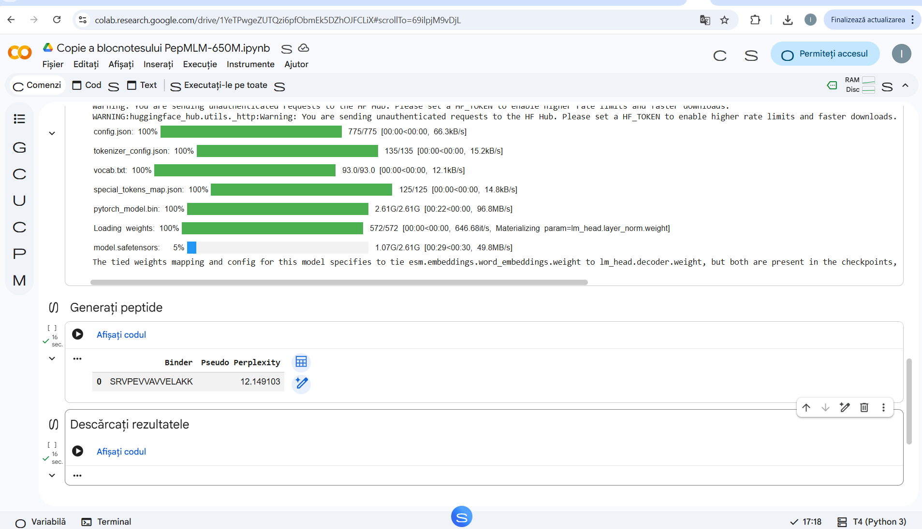Click the Permiteți accesul share button

pyautogui.click(x=825, y=54)
